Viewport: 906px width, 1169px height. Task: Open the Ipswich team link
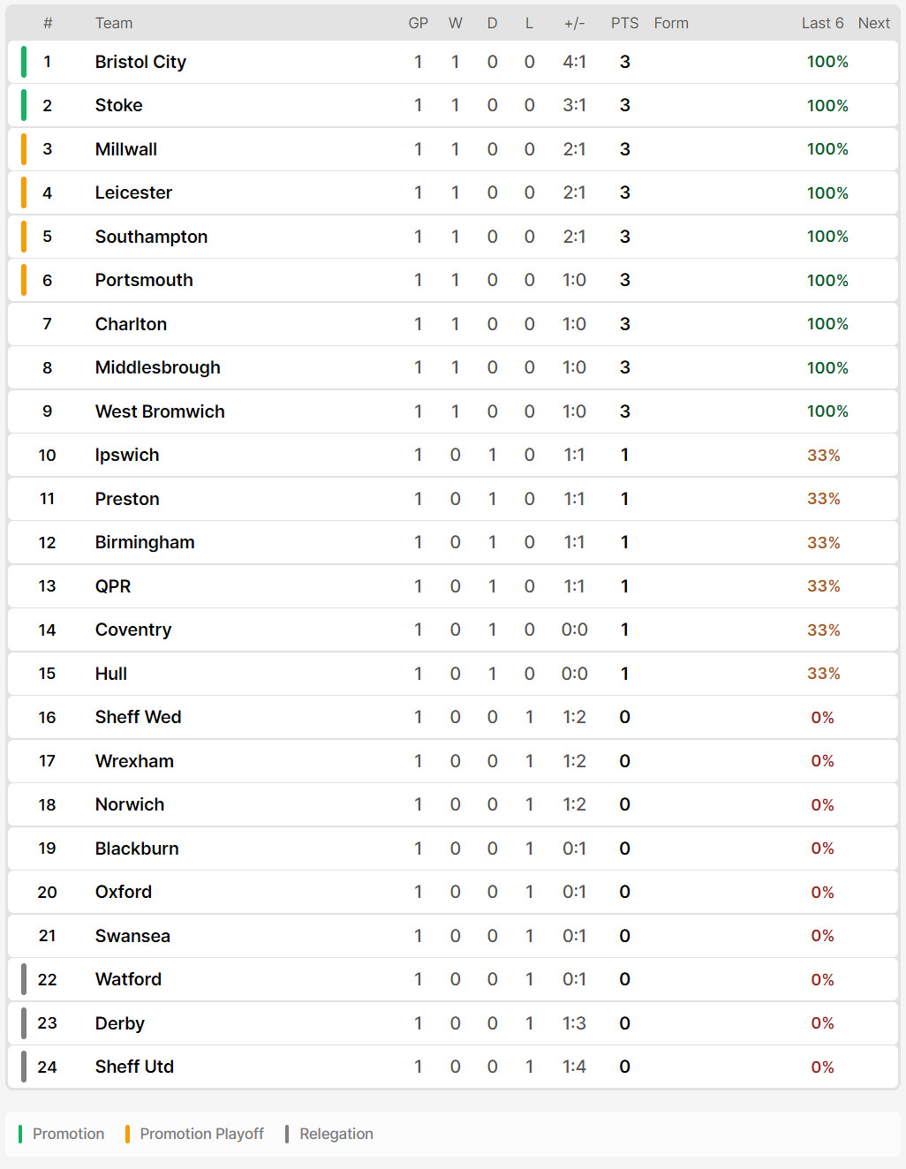(x=127, y=455)
